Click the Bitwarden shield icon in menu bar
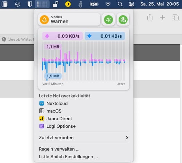Screen dimensions: 182x163 pyautogui.click(x=30, y=4)
